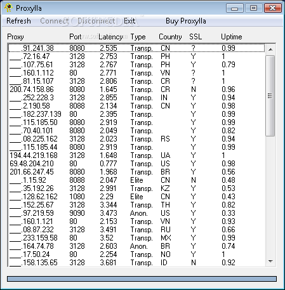Select proxy row ___.158.135.65
The image size is (285, 290).
136,263
